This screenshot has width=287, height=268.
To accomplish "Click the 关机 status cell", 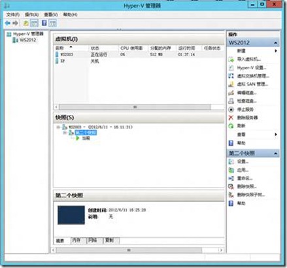I will click(x=95, y=61).
